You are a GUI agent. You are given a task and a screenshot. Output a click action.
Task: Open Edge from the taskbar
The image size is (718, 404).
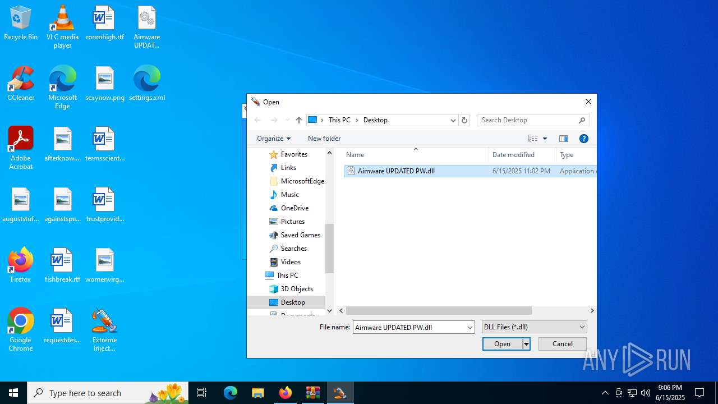click(x=231, y=393)
